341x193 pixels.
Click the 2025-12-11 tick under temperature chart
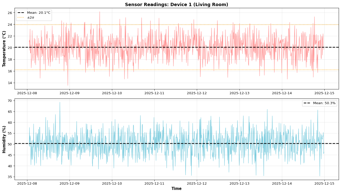[154, 93]
